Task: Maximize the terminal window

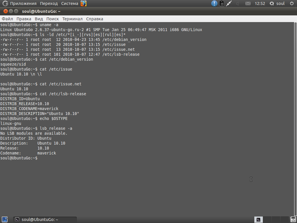Action: click(x=16, y=11)
